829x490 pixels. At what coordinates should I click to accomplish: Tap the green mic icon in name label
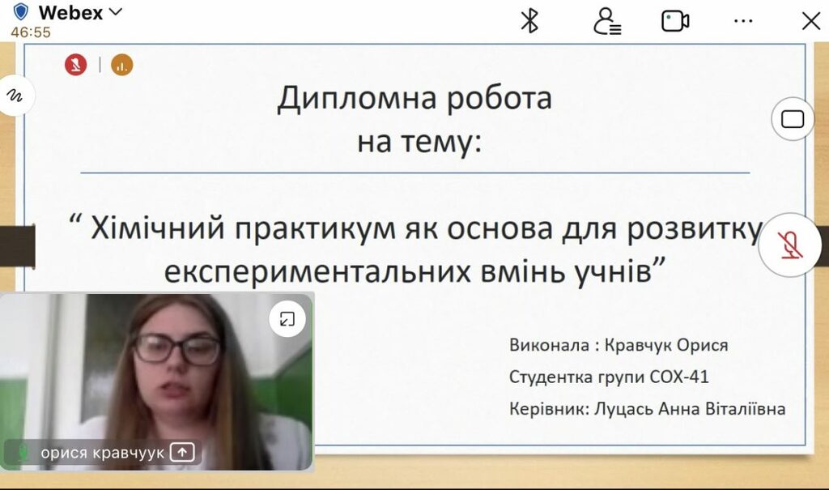(x=23, y=453)
